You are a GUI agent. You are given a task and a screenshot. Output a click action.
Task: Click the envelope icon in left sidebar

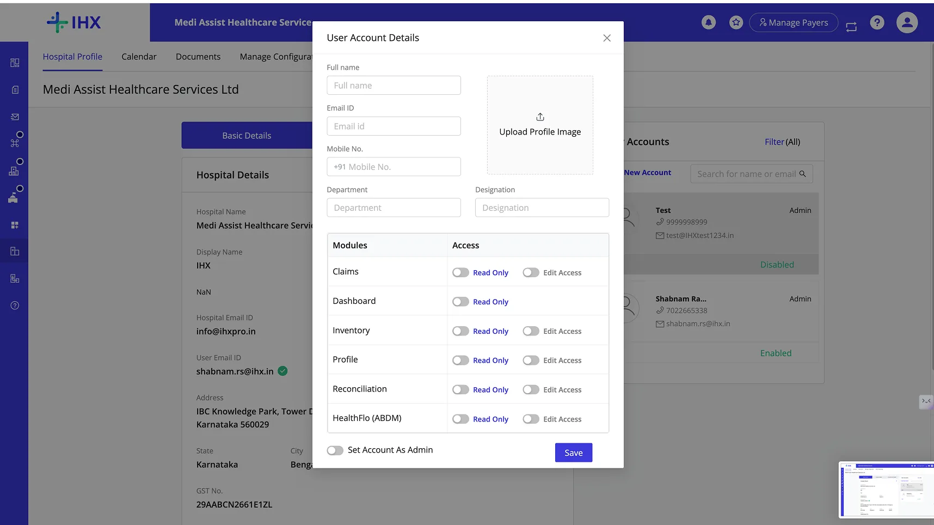click(x=15, y=117)
